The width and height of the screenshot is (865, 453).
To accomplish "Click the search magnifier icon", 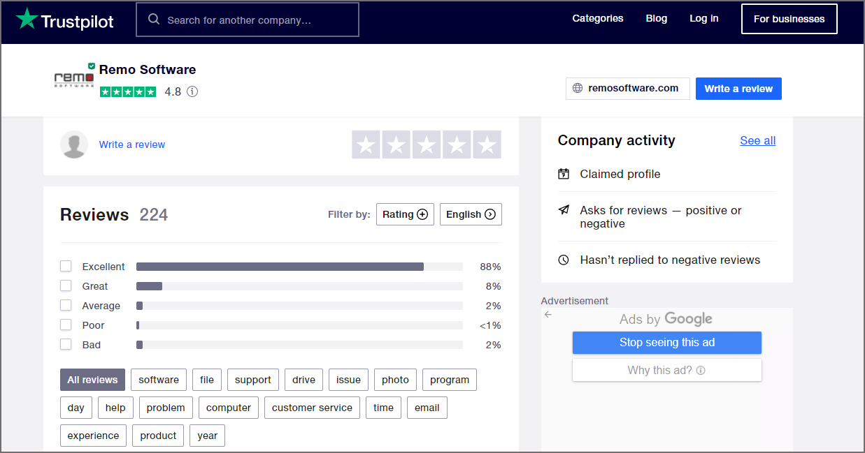I will [x=154, y=20].
